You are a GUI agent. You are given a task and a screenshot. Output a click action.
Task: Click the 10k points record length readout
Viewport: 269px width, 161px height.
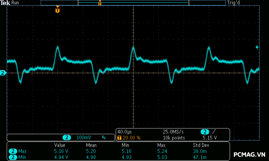pos(174,138)
